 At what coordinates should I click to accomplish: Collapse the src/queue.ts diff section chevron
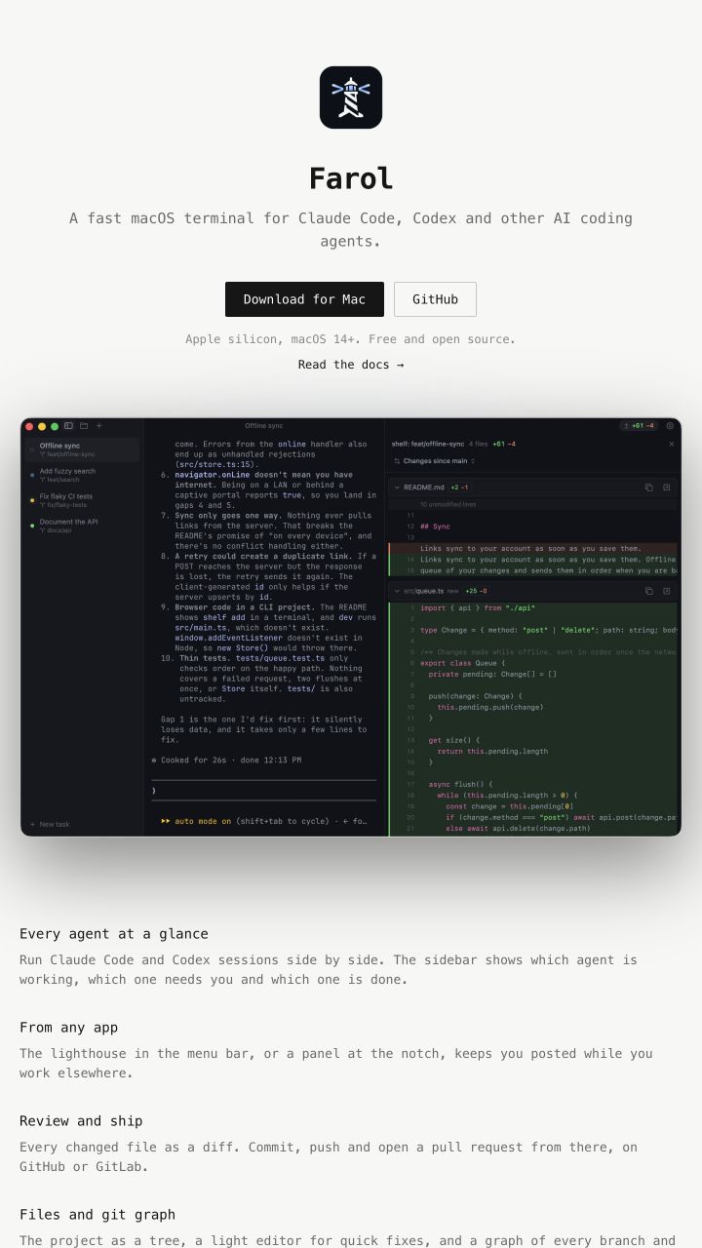pyautogui.click(x=397, y=591)
